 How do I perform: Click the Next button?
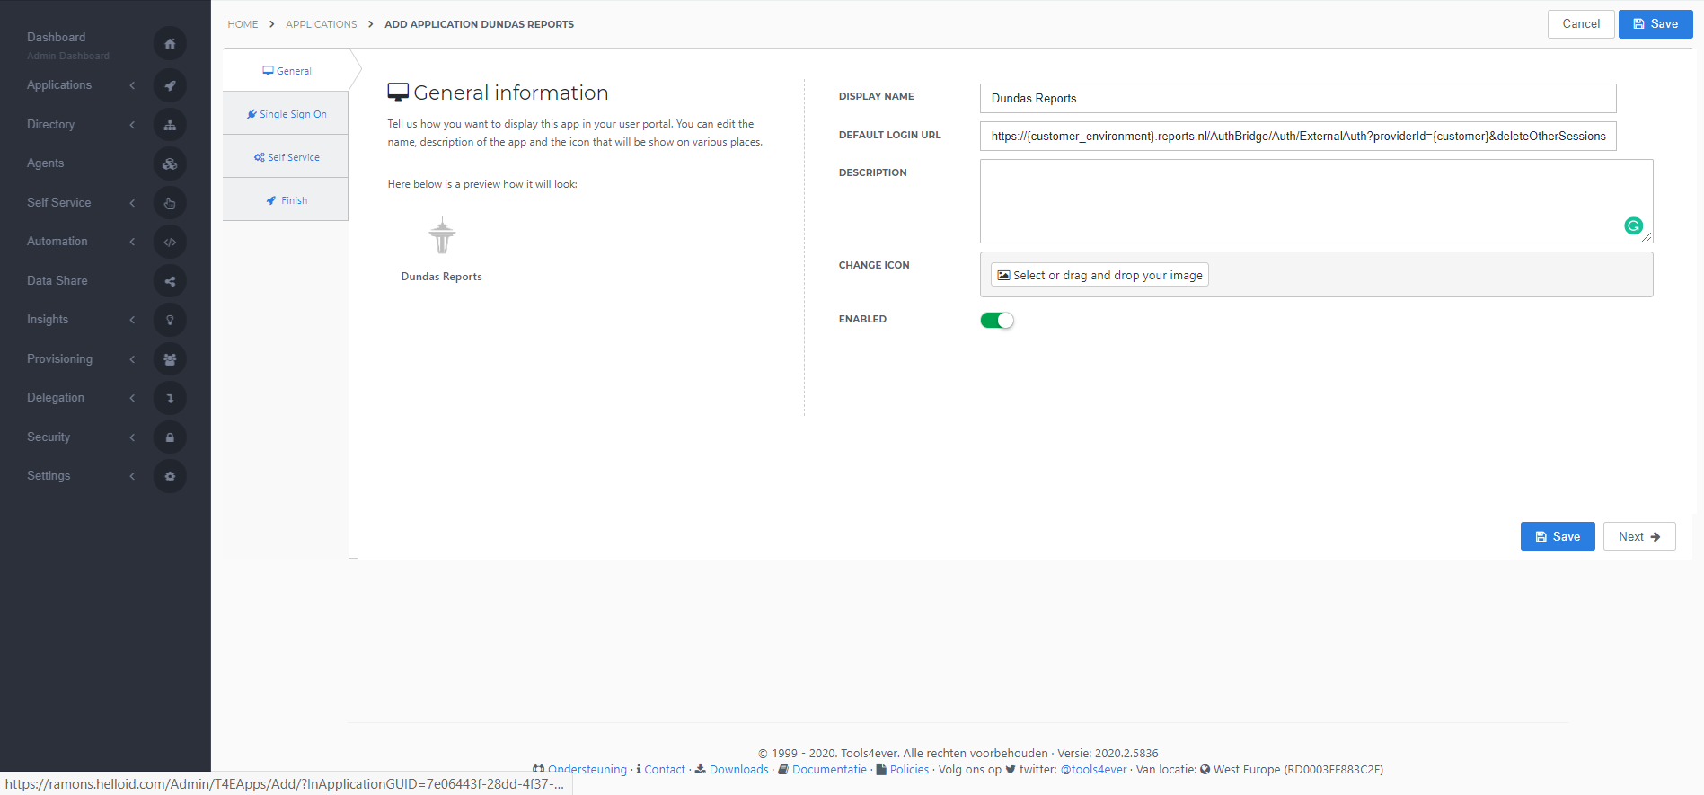coord(1639,536)
